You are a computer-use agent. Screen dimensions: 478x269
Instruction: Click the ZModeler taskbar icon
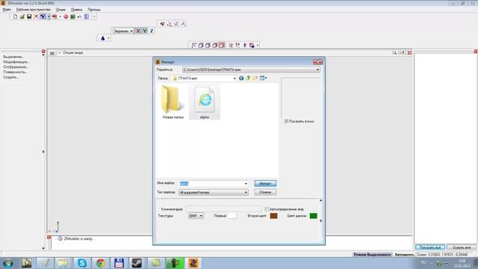(193, 263)
